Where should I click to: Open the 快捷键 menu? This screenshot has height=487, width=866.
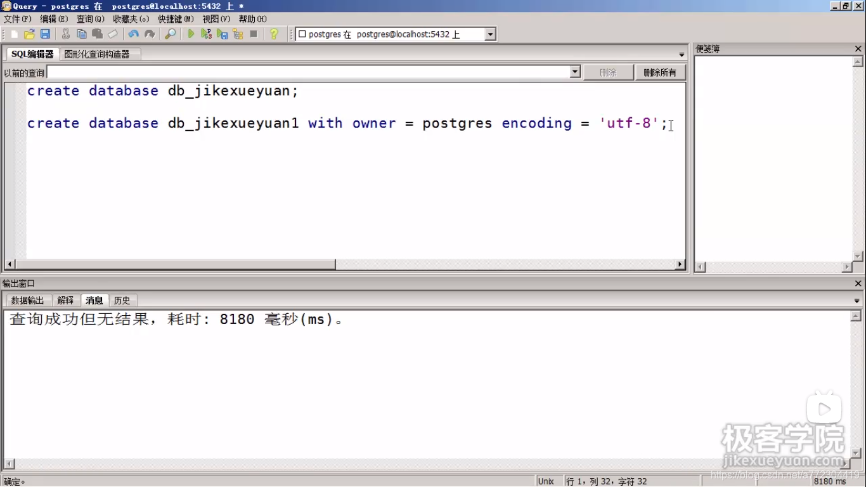[176, 19]
